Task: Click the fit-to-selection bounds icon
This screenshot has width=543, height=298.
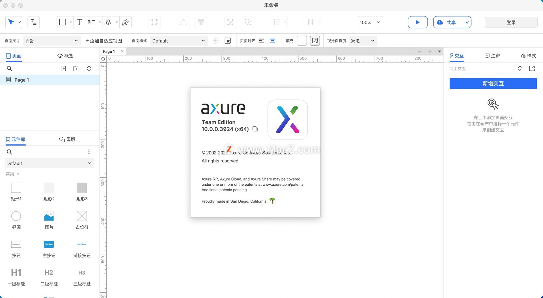Action: 154,22
